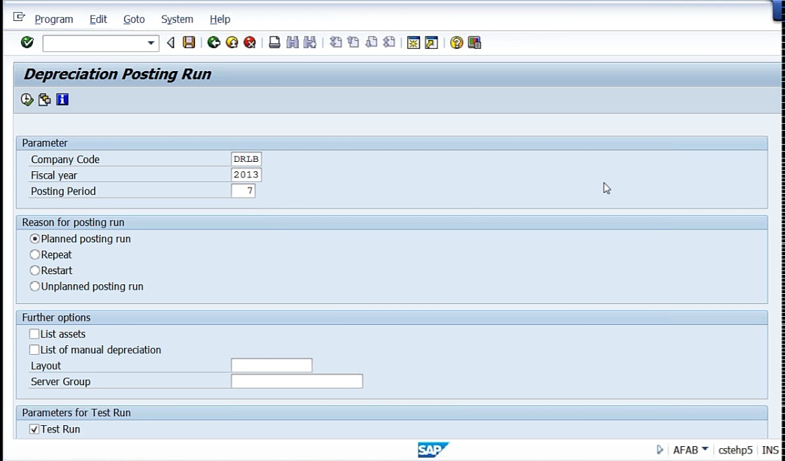Click the blue Information icon
This screenshot has height=461, width=785.
(x=62, y=100)
